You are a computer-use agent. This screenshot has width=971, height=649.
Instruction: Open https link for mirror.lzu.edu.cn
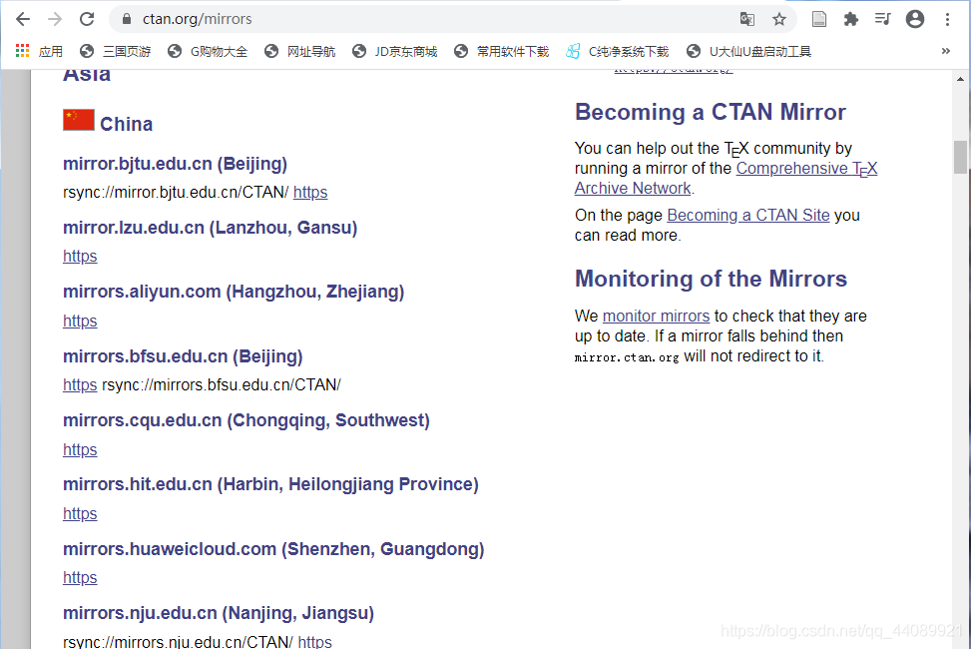(x=80, y=256)
